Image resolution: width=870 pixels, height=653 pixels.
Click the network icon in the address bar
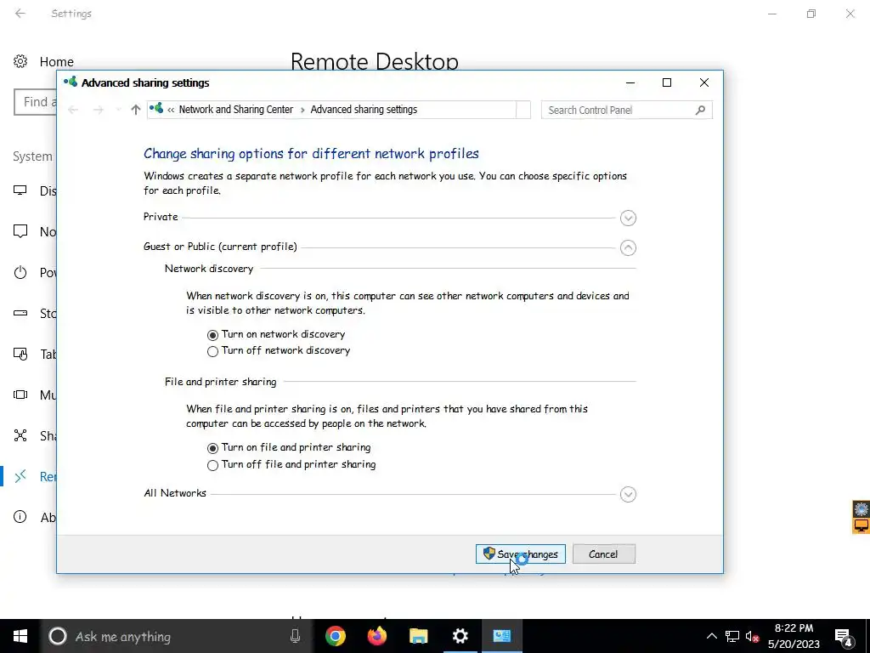156,108
